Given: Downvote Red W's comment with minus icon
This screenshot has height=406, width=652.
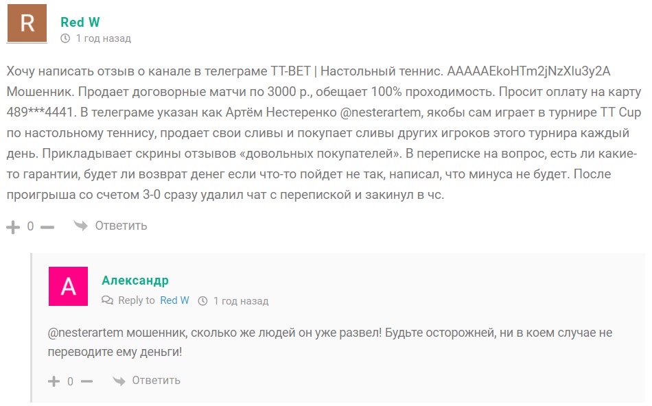Looking at the screenshot, I should [x=47, y=227].
